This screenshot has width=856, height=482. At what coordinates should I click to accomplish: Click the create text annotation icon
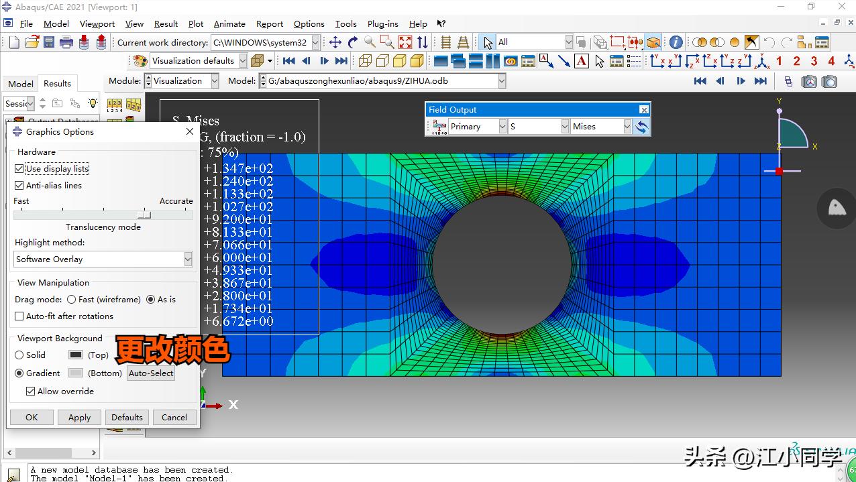[582, 61]
